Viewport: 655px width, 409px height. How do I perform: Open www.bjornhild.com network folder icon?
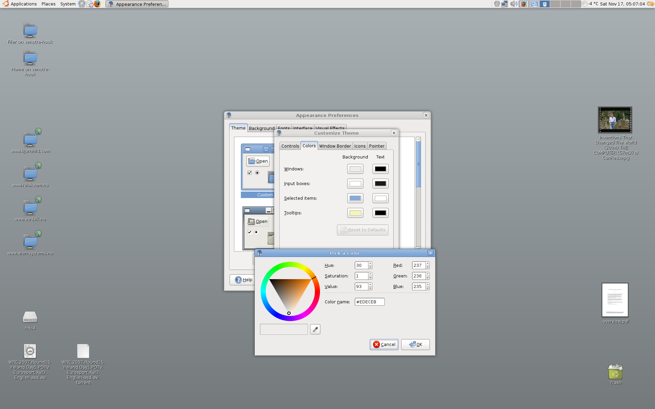[30, 139]
